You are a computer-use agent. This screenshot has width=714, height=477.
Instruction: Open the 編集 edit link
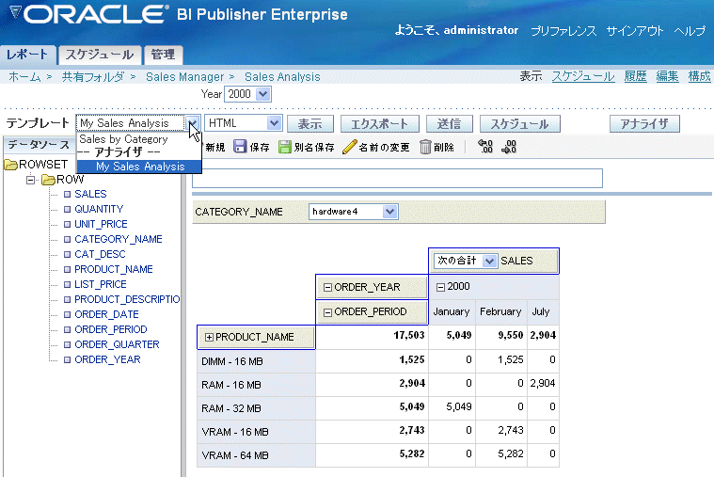[667, 76]
